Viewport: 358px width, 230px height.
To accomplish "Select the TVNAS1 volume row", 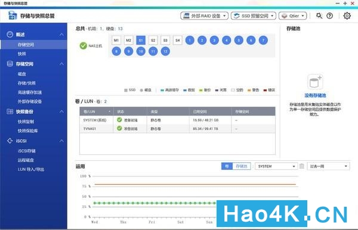I will tap(177, 129).
